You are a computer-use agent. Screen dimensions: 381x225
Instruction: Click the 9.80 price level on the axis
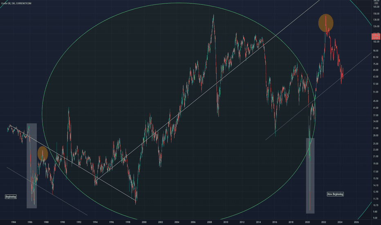(x=376, y=212)
